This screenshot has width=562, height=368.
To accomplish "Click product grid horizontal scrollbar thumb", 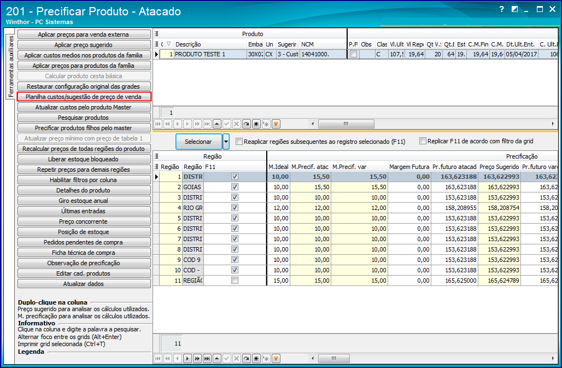I will coord(346,124).
